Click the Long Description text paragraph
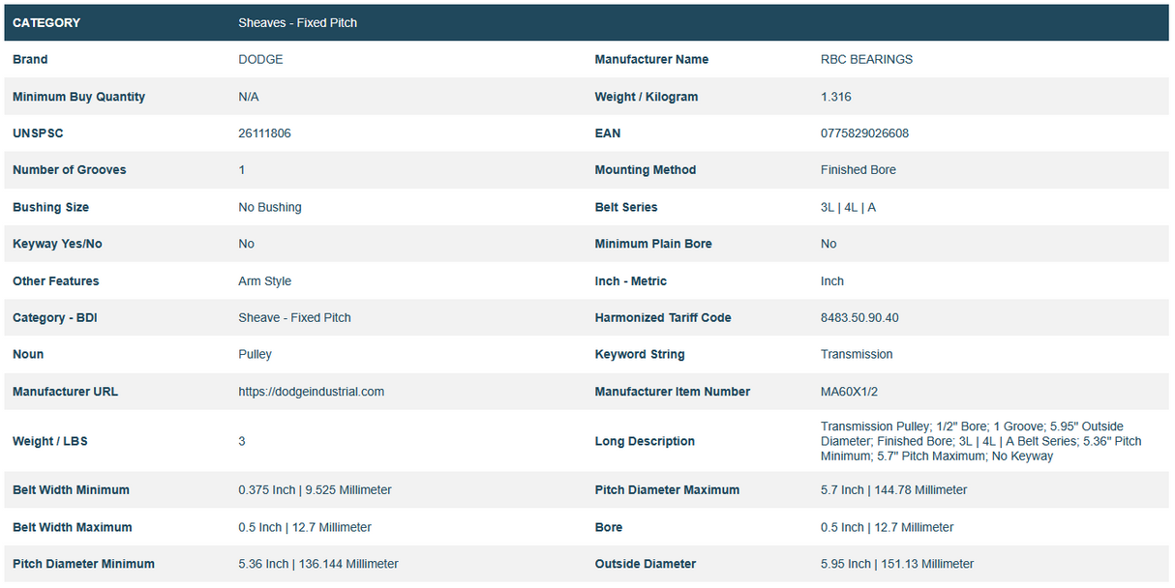The image size is (1175, 588). click(x=979, y=441)
